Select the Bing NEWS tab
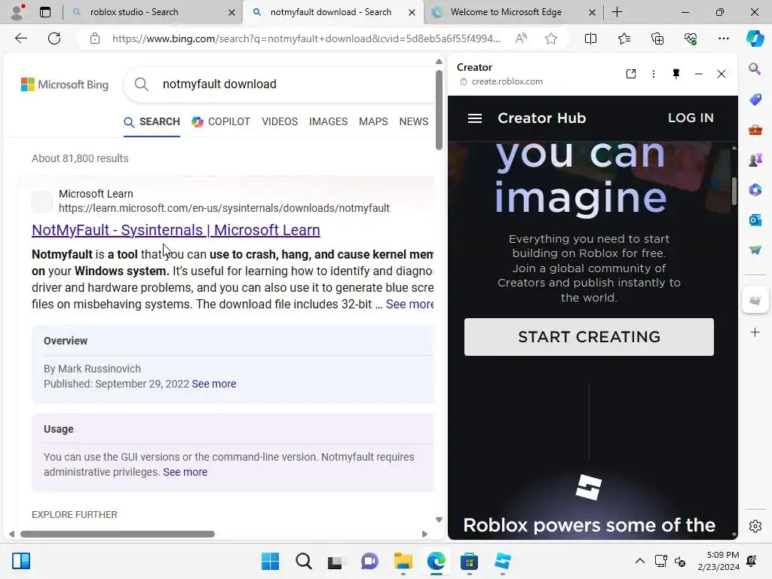Viewport: 772px width, 579px height. click(x=414, y=121)
